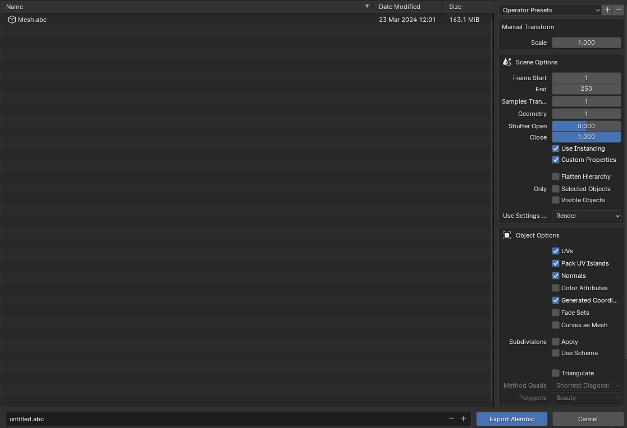The image size is (627, 428).
Task: Click the Shutter Open slider
Action: 586,126
